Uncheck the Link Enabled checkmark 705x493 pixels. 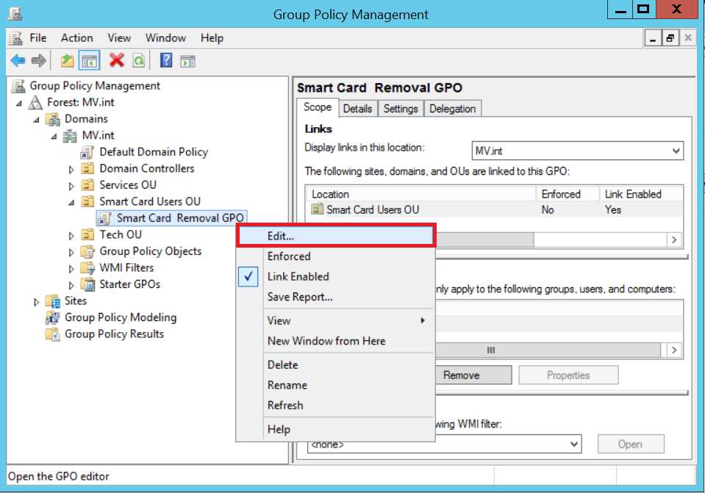(x=248, y=276)
